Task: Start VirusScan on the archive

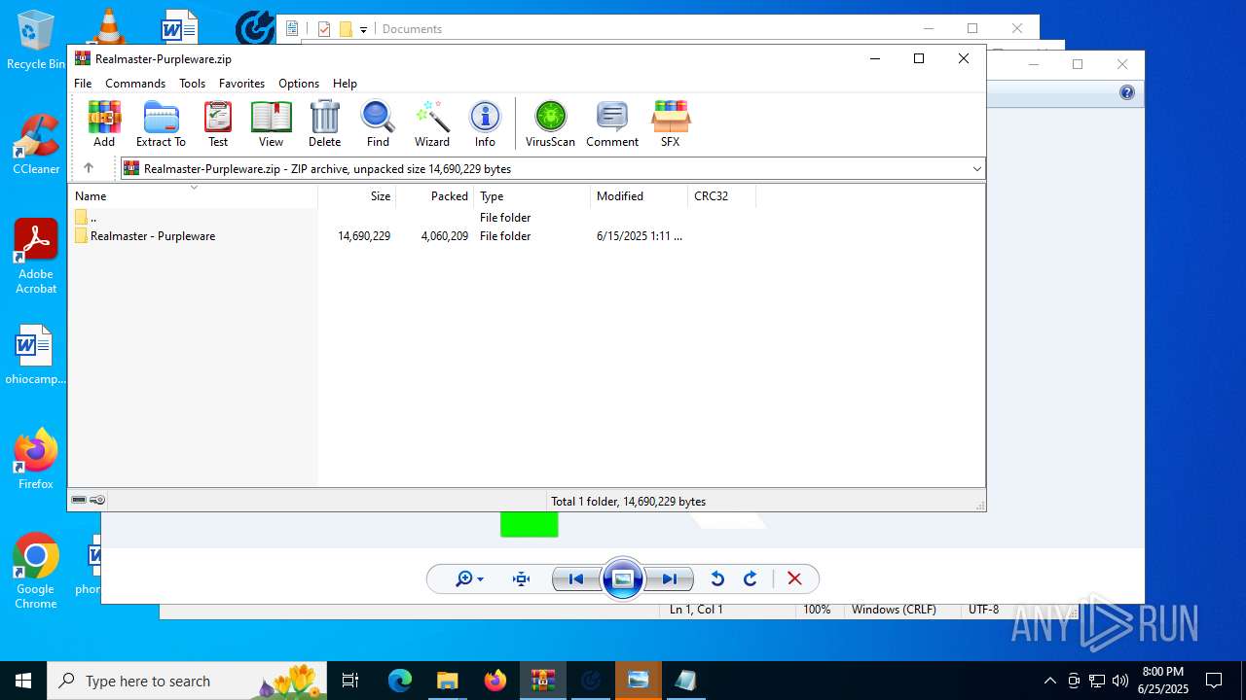Action: (x=550, y=123)
